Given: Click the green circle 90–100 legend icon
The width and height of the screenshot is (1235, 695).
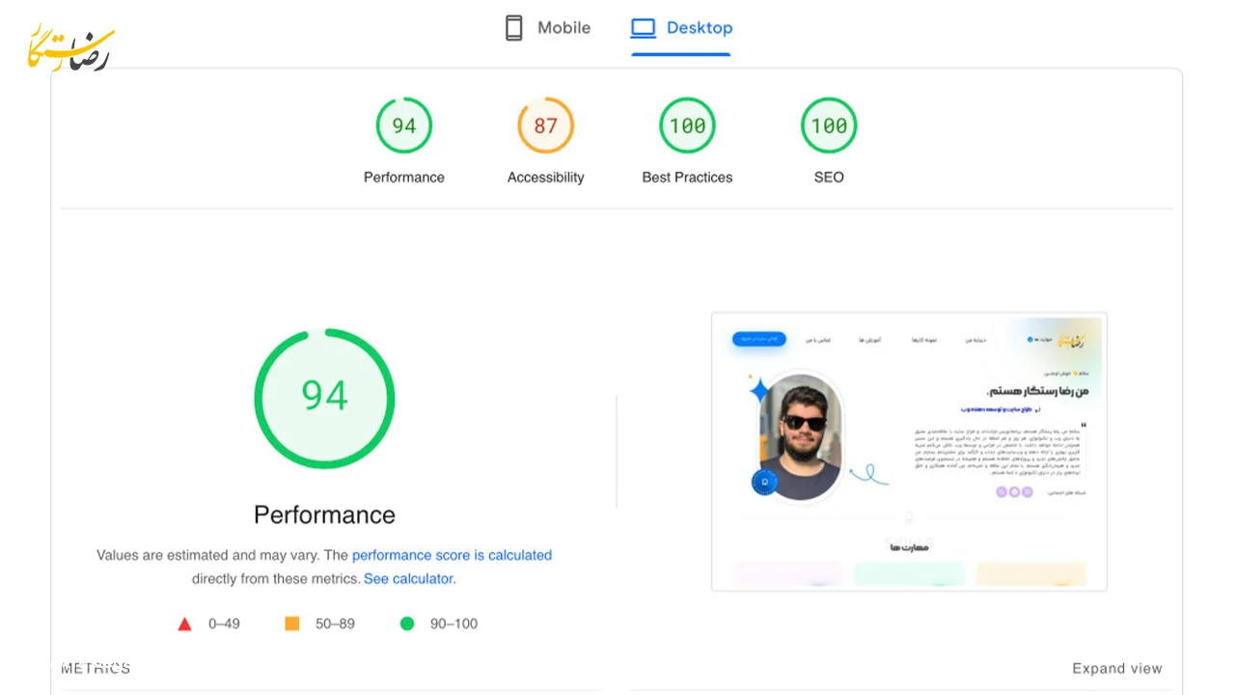Looking at the screenshot, I should click(x=407, y=624).
